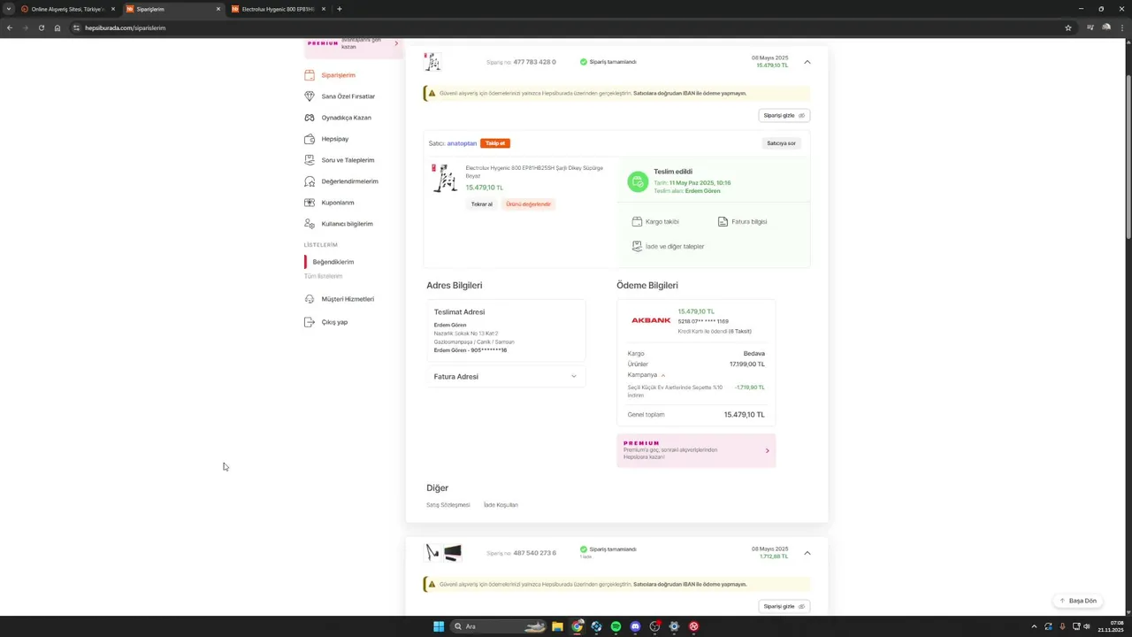
Task: Hide first order with Siparişi gizle
Action: tap(784, 116)
